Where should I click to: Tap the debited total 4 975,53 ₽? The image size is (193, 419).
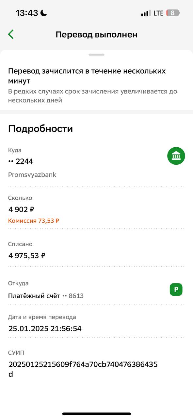tap(27, 256)
